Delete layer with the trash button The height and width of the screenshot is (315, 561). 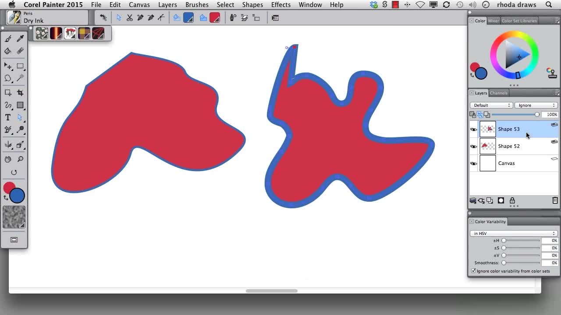555,201
